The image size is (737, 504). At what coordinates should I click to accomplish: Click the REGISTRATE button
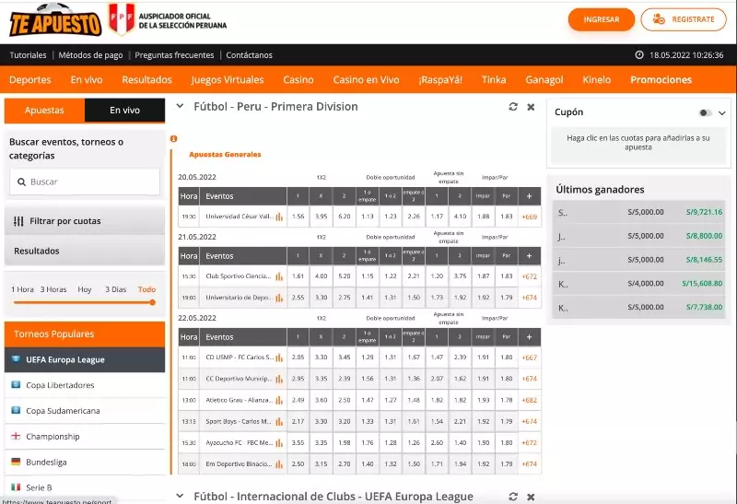[x=684, y=19]
